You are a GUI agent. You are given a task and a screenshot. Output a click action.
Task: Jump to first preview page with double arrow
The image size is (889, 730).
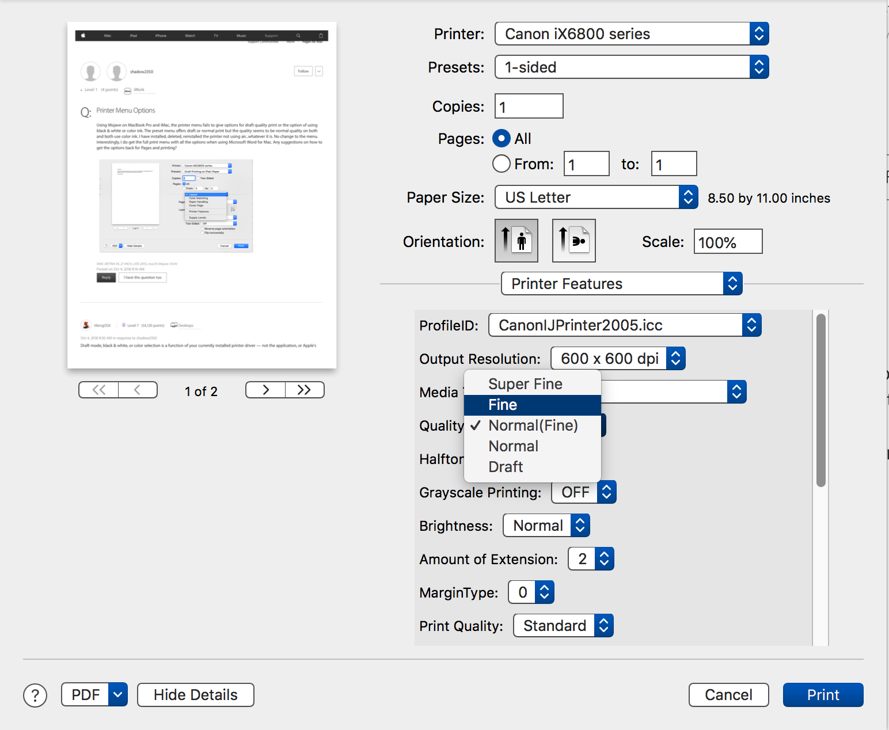[x=98, y=390]
